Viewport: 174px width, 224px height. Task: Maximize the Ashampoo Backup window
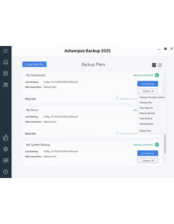[165, 49]
